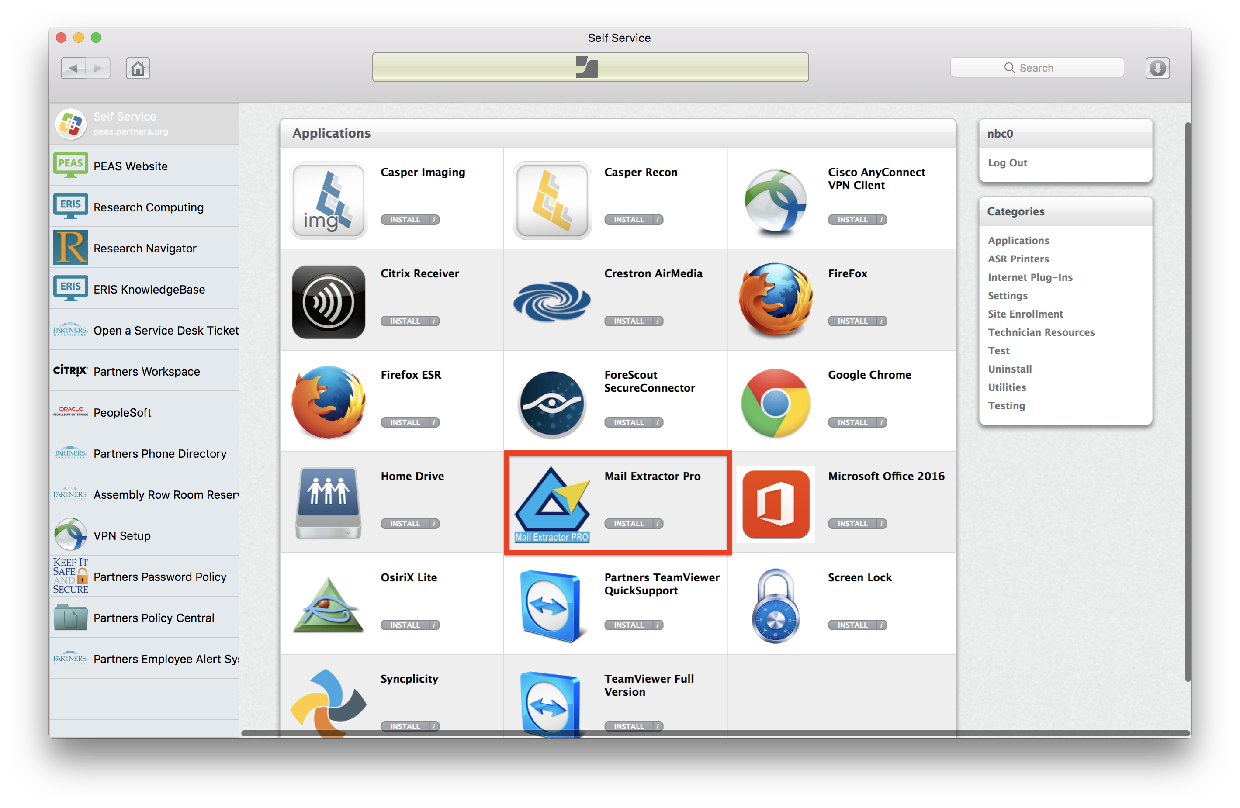This screenshot has width=1240, height=808.
Task: Install Citrix Receiver
Action: [x=405, y=321]
